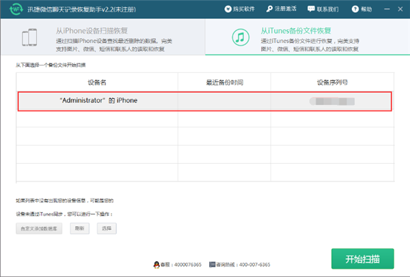This screenshot has width=410, height=277.
Task: Switch to 从iTunes备份文件恢复 tab
Action: coord(307,38)
